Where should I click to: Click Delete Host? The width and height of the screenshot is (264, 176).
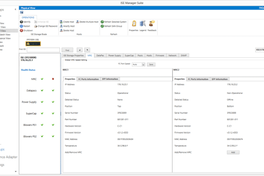pyautogui.click(x=67, y=31)
